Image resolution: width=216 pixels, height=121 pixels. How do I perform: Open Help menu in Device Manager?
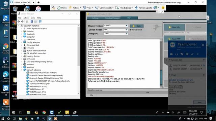coord(39,18)
